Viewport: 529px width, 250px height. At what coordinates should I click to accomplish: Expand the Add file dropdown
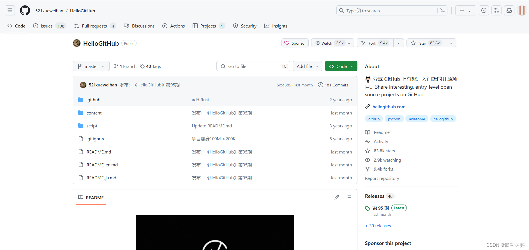click(307, 66)
